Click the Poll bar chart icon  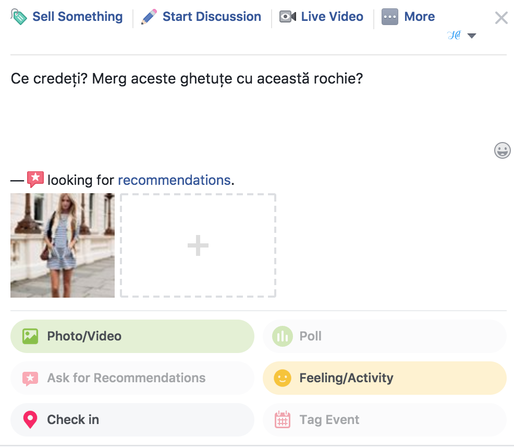tap(283, 336)
